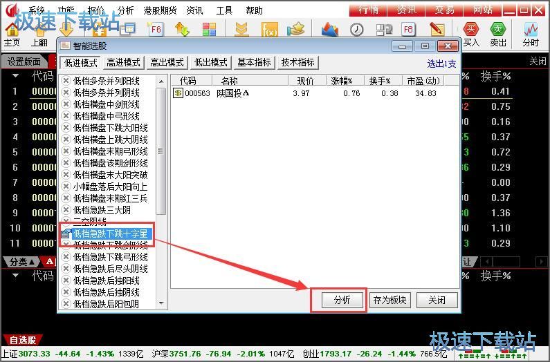The width and height of the screenshot is (550, 362).
Task: Select 低档横盘末期红三兵 in the list
Action: (x=110, y=198)
